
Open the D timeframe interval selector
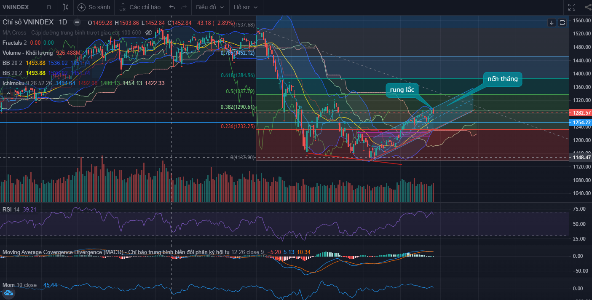pos(49,7)
